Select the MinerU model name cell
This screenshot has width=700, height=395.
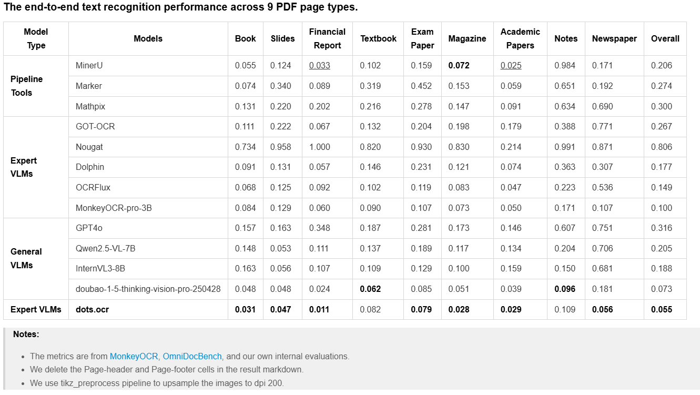click(89, 66)
